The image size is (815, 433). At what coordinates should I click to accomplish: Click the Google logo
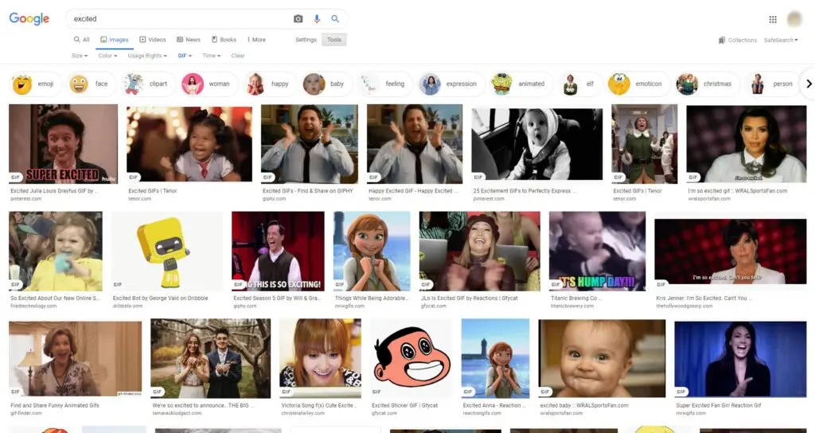coord(29,19)
